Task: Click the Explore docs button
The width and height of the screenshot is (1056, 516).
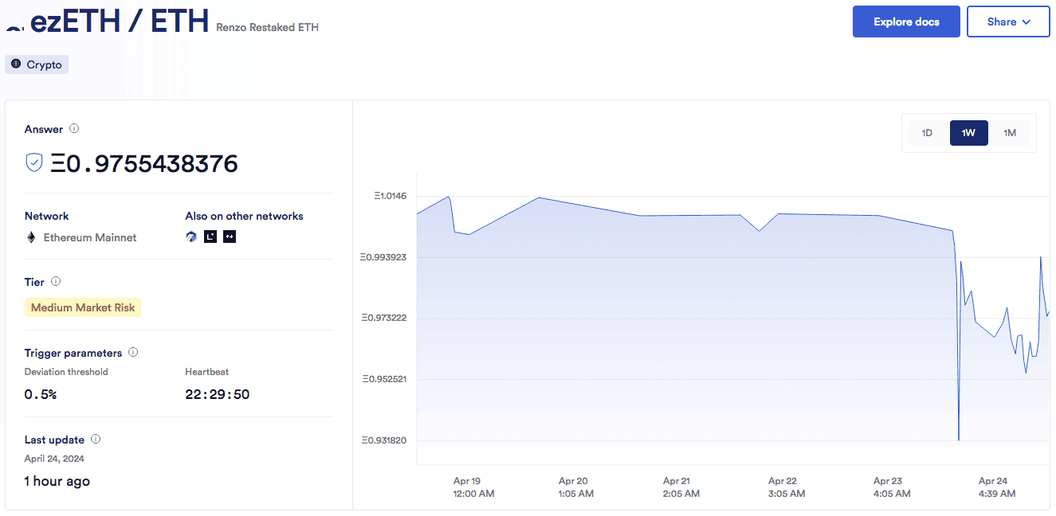Action: click(906, 21)
